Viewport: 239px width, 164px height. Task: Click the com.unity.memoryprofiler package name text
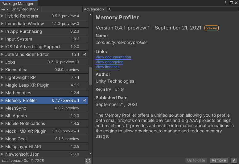pos(121,42)
